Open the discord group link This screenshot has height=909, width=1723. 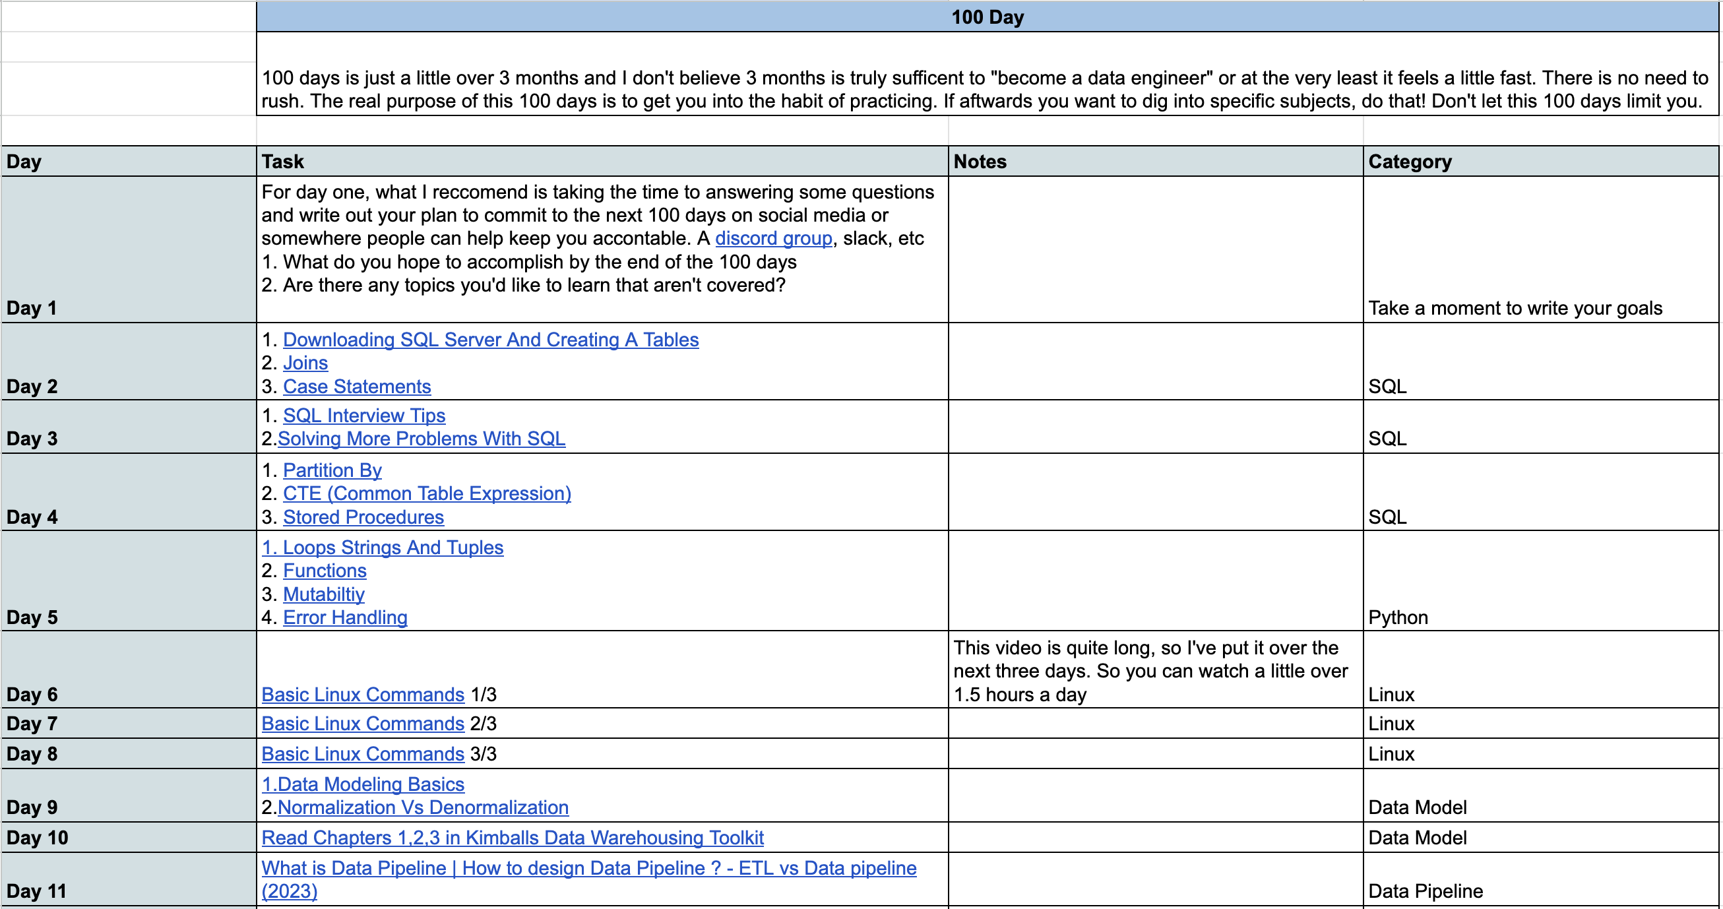[x=773, y=238]
